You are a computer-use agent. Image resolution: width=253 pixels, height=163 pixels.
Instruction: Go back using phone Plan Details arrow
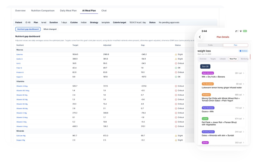point(200,37)
